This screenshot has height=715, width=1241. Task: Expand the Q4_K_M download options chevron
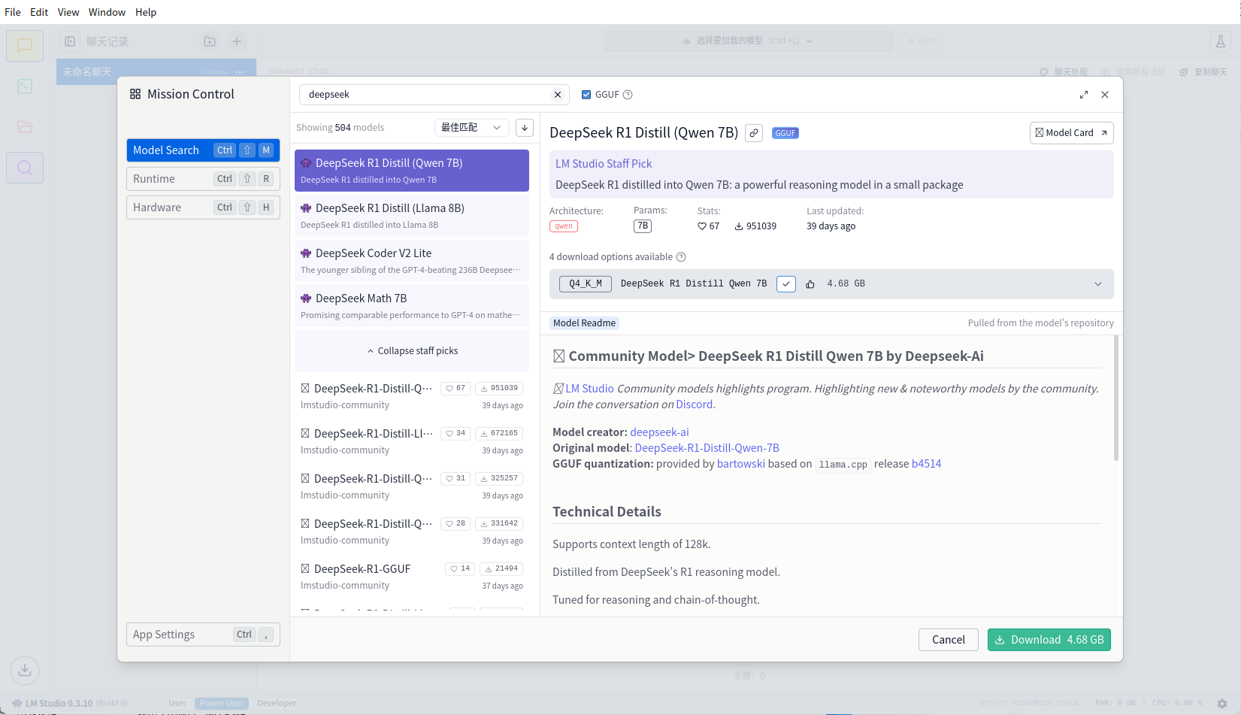1098,284
